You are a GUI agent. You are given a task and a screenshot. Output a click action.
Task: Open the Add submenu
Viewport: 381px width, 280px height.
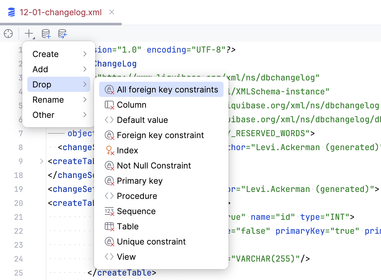(x=51, y=69)
